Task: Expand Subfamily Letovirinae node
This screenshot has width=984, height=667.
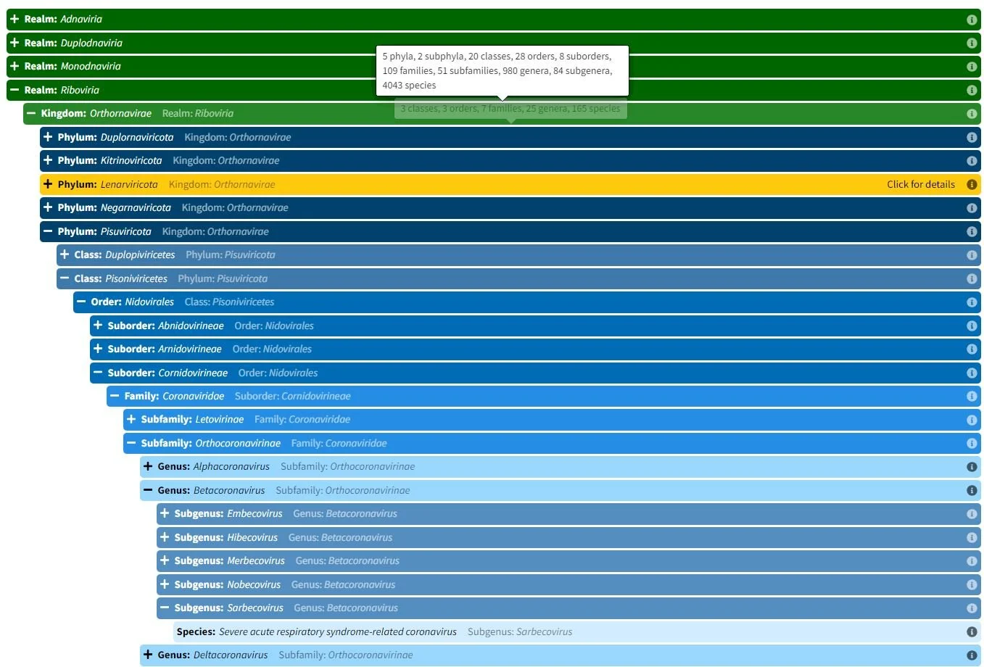Action: (x=131, y=419)
